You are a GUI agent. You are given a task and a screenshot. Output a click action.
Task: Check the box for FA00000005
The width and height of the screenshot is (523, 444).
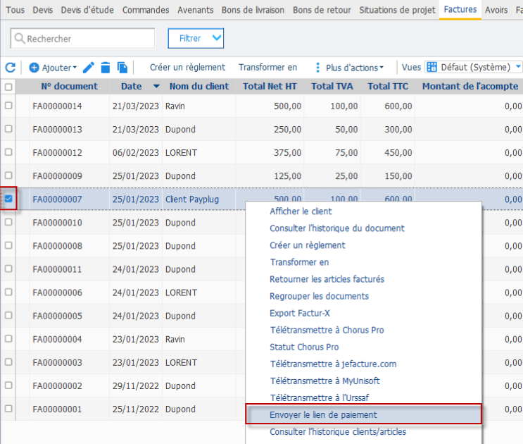click(8, 316)
